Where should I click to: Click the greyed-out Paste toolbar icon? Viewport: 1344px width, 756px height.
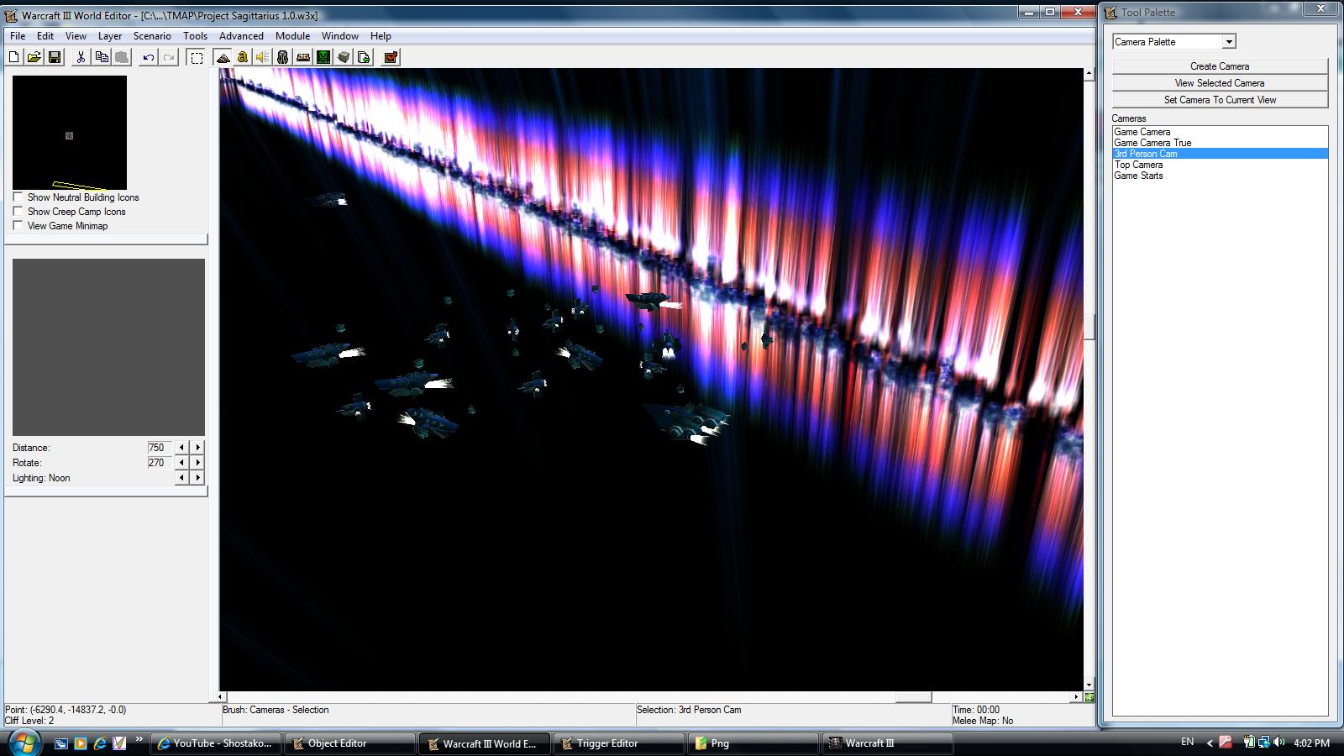(x=122, y=57)
